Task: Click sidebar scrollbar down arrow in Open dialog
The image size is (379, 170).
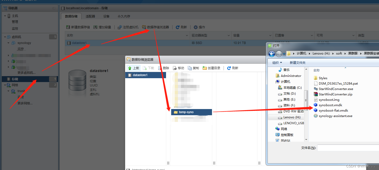Action: (306, 140)
